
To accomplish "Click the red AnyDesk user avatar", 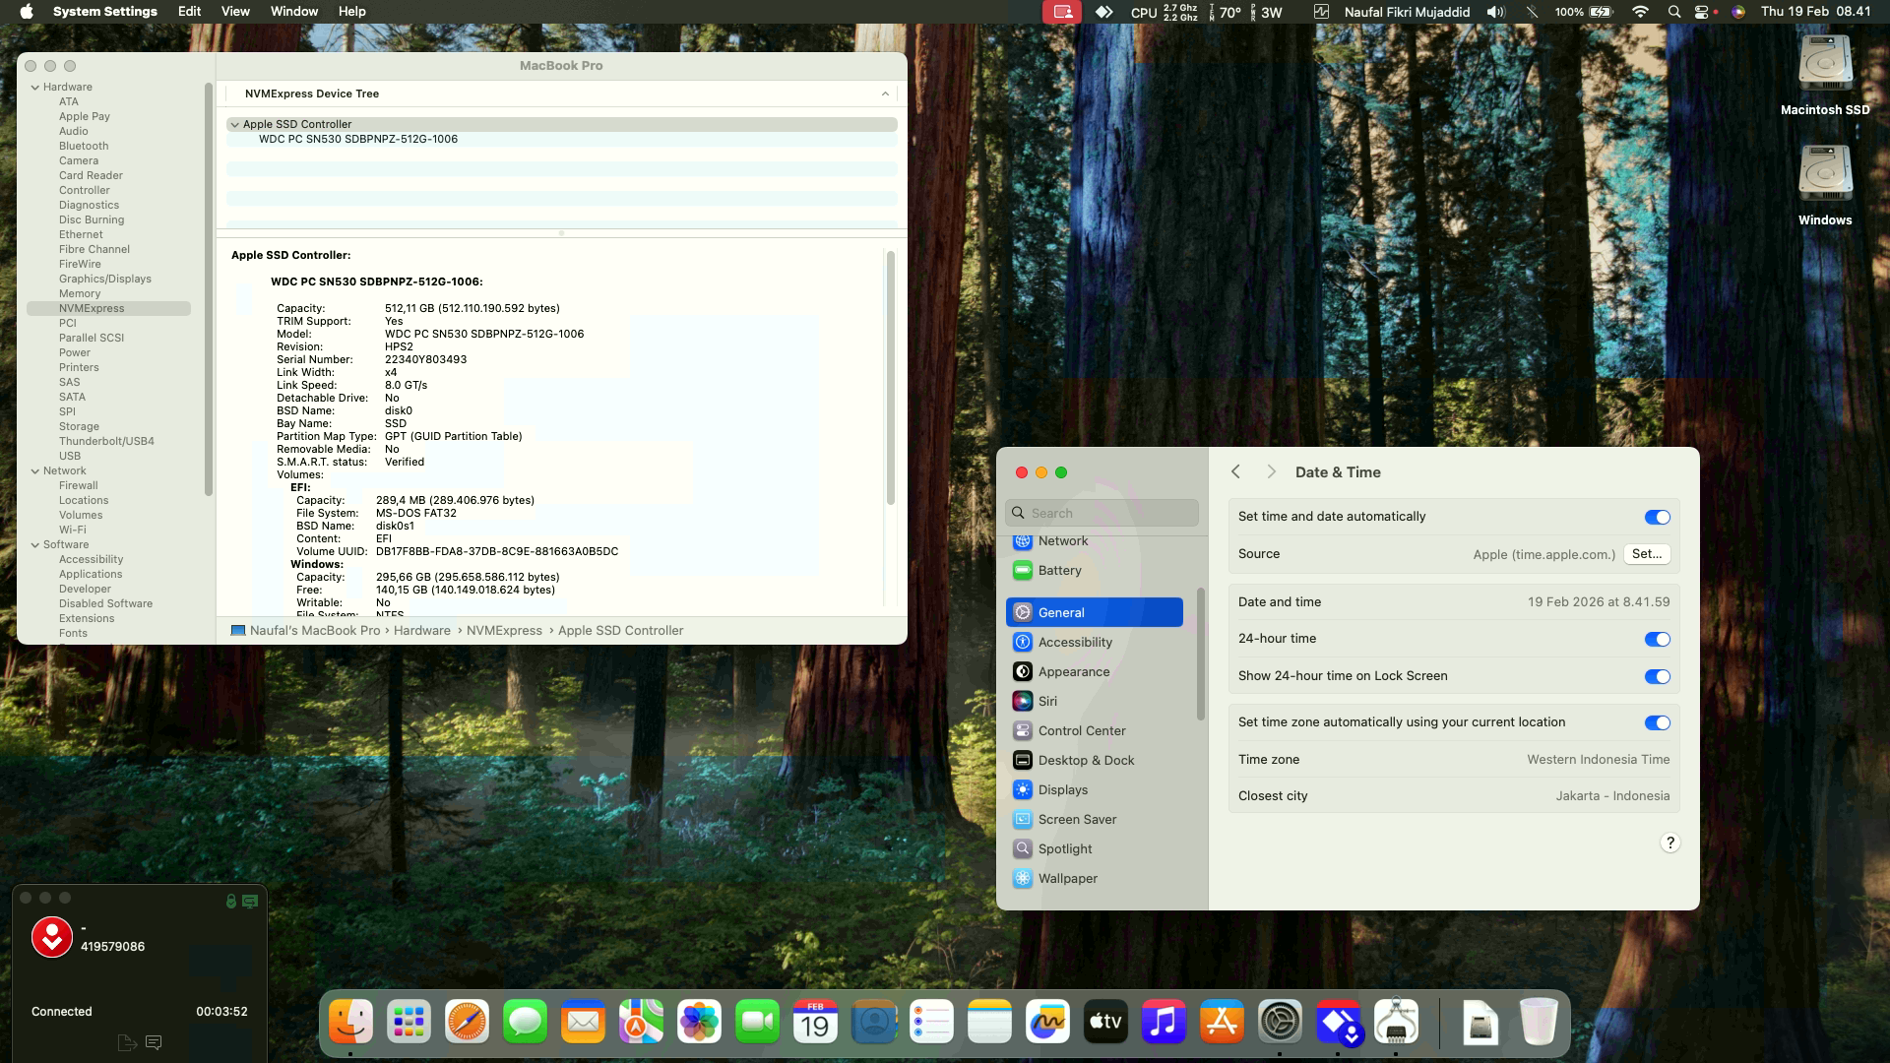I will click(52, 937).
